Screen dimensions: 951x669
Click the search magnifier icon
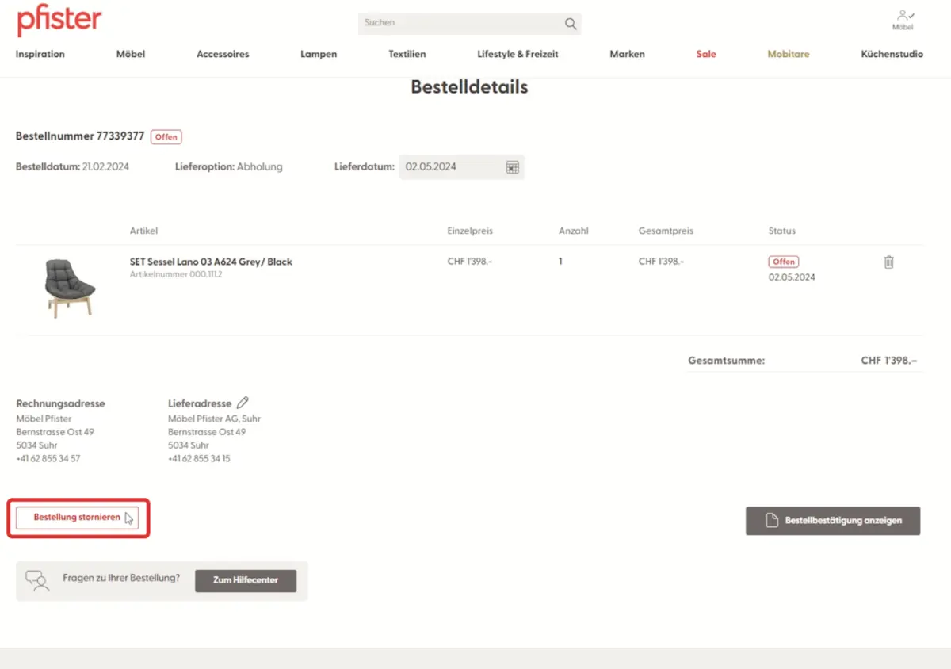[570, 24]
